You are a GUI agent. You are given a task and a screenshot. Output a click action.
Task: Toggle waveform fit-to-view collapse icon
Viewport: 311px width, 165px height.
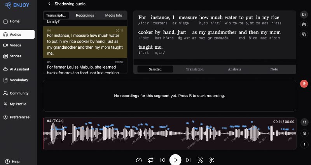pyautogui.click(x=304, y=122)
